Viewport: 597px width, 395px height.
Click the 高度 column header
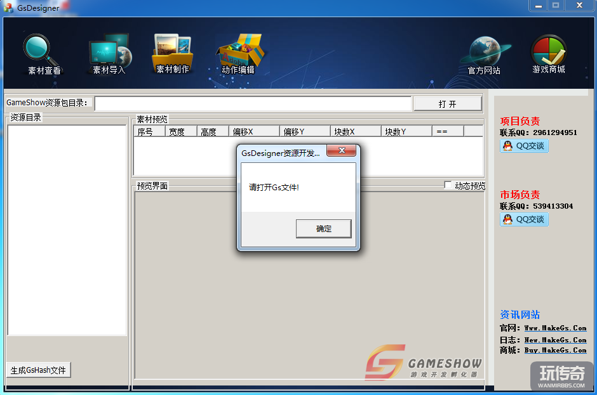[213, 131]
